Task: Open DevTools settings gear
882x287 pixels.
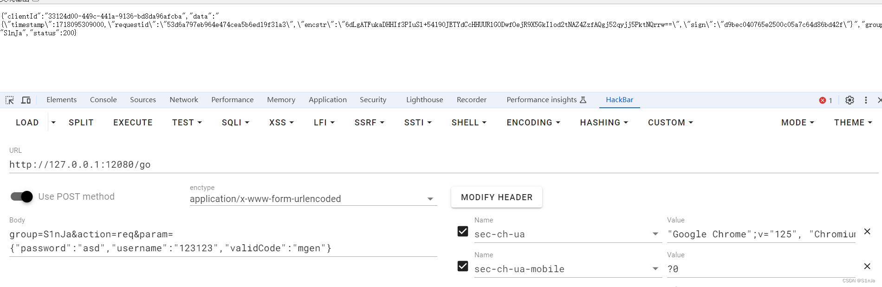Action: coord(850,100)
